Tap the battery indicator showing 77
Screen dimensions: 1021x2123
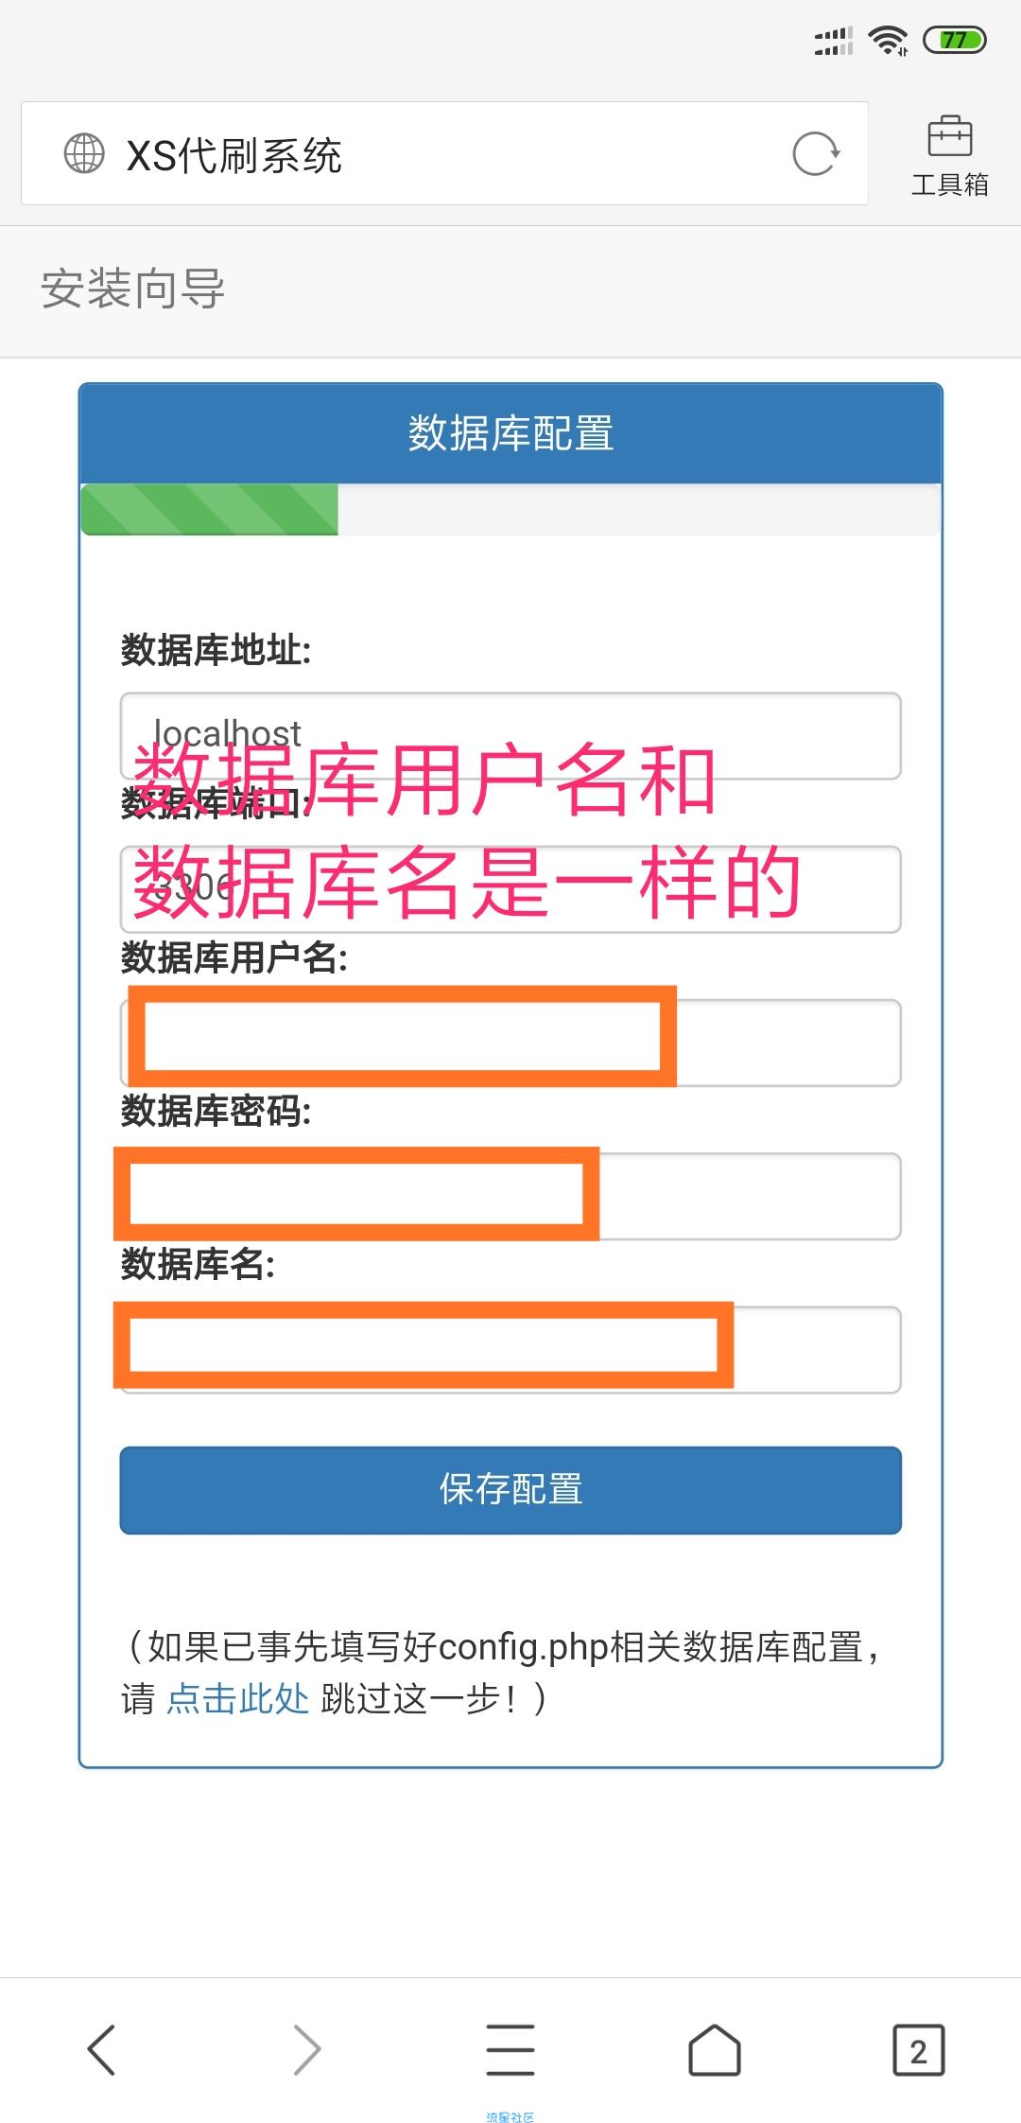tap(955, 40)
